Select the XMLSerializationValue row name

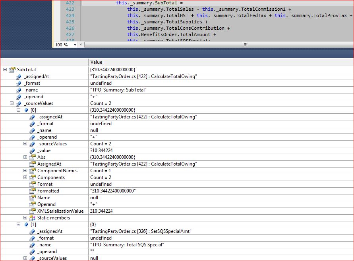60,211
